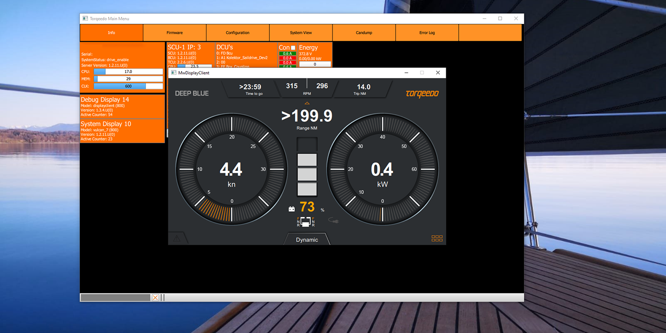Click the Time to go panel
The image size is (666, 333).
(250, 89)
